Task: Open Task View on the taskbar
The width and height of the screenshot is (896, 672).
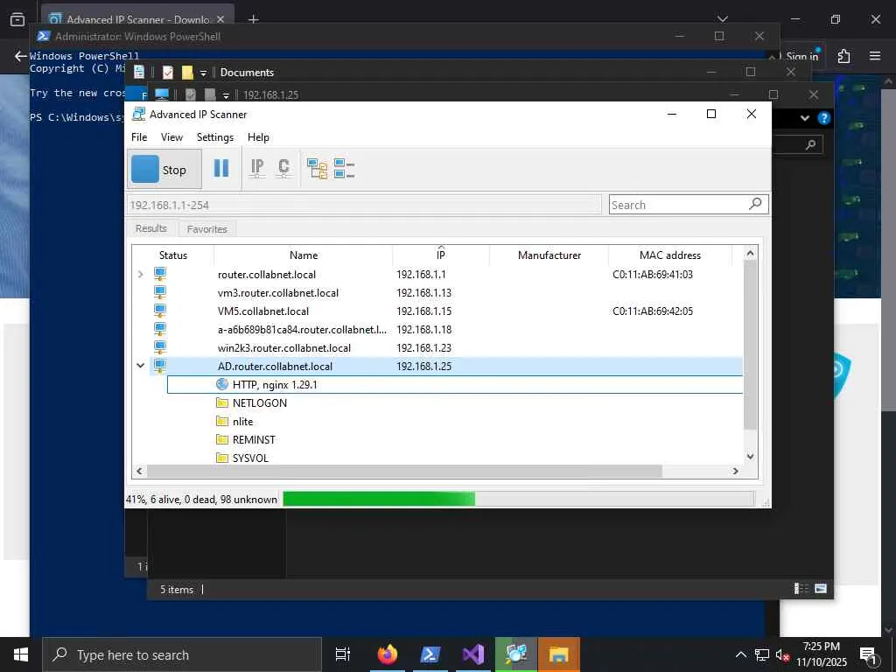Action: 343,654
